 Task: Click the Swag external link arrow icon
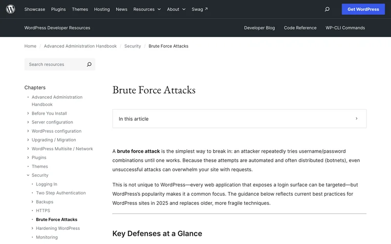[x=206, y=9]
